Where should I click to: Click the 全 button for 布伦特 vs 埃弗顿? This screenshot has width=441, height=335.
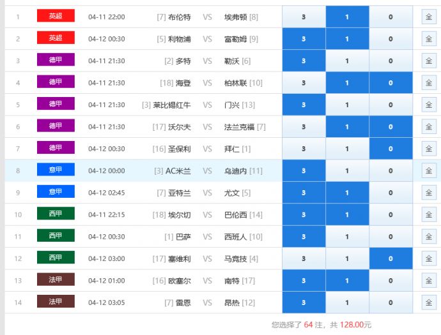(428, 17)
